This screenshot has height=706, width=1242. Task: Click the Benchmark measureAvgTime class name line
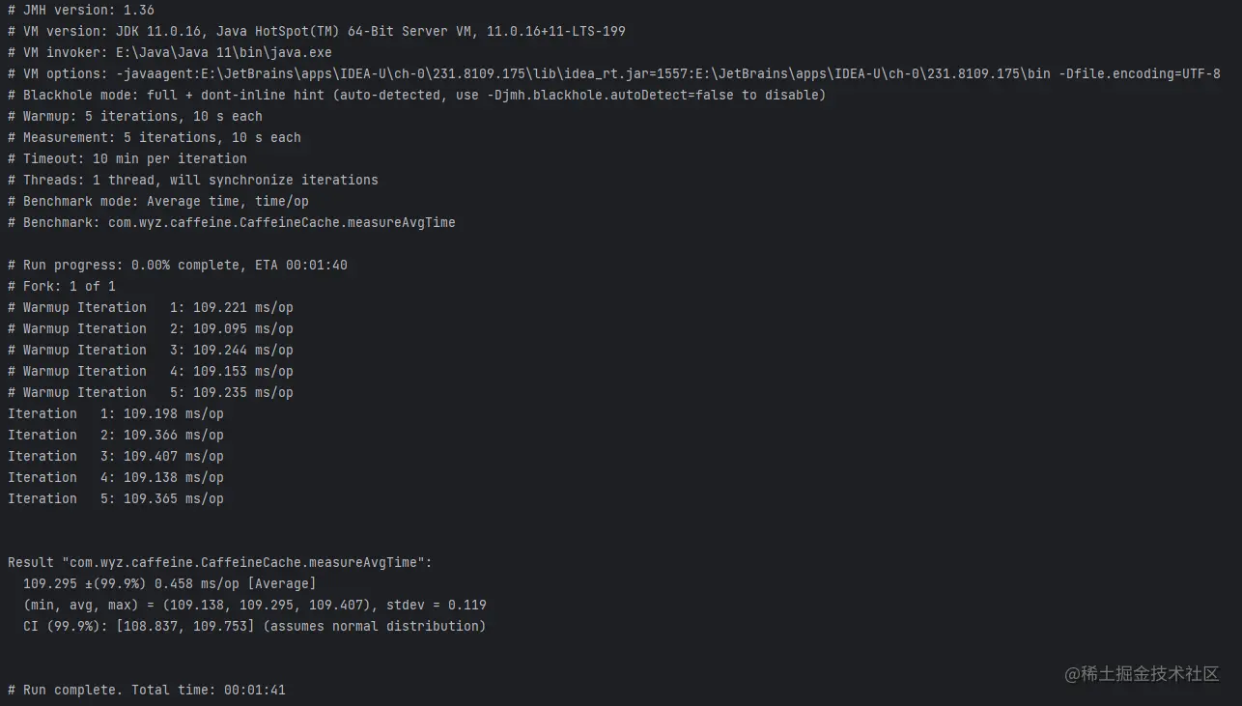point(232,222)
